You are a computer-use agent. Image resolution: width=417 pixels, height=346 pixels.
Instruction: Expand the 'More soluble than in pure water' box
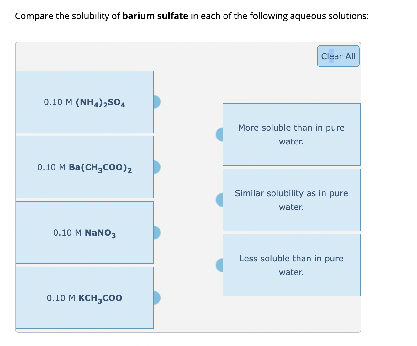[291, 134]
